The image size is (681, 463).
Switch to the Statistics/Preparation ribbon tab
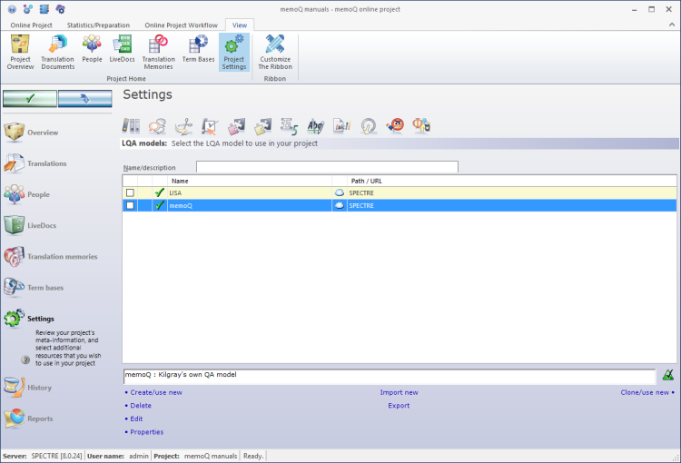tap(98, 25)
